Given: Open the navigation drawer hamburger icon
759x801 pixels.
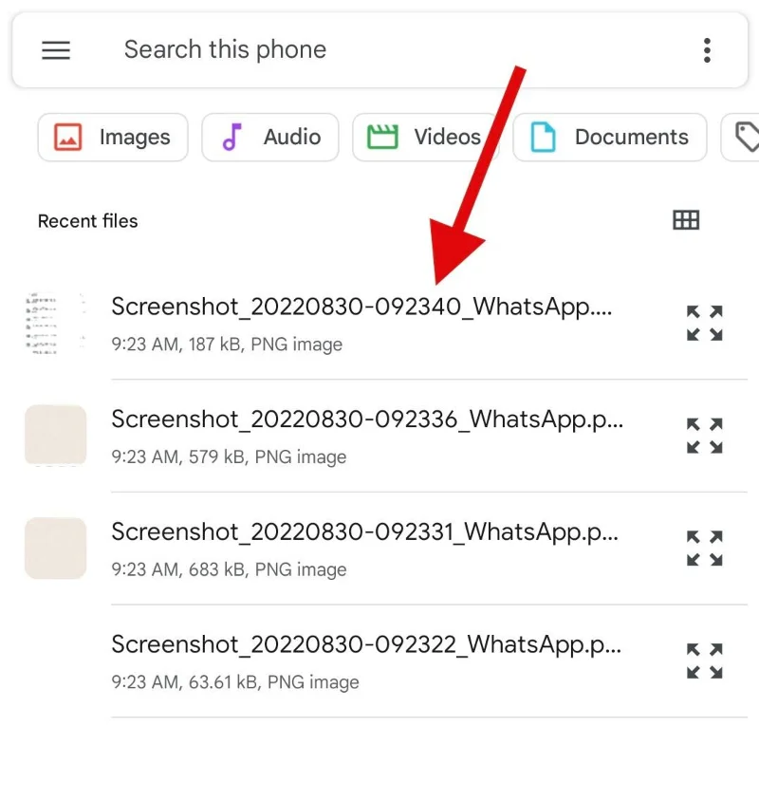Looking at the screenshot, I should coord(56,50).
